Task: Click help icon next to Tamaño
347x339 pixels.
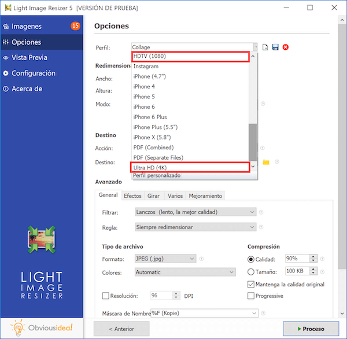Action: coord(323,272)
